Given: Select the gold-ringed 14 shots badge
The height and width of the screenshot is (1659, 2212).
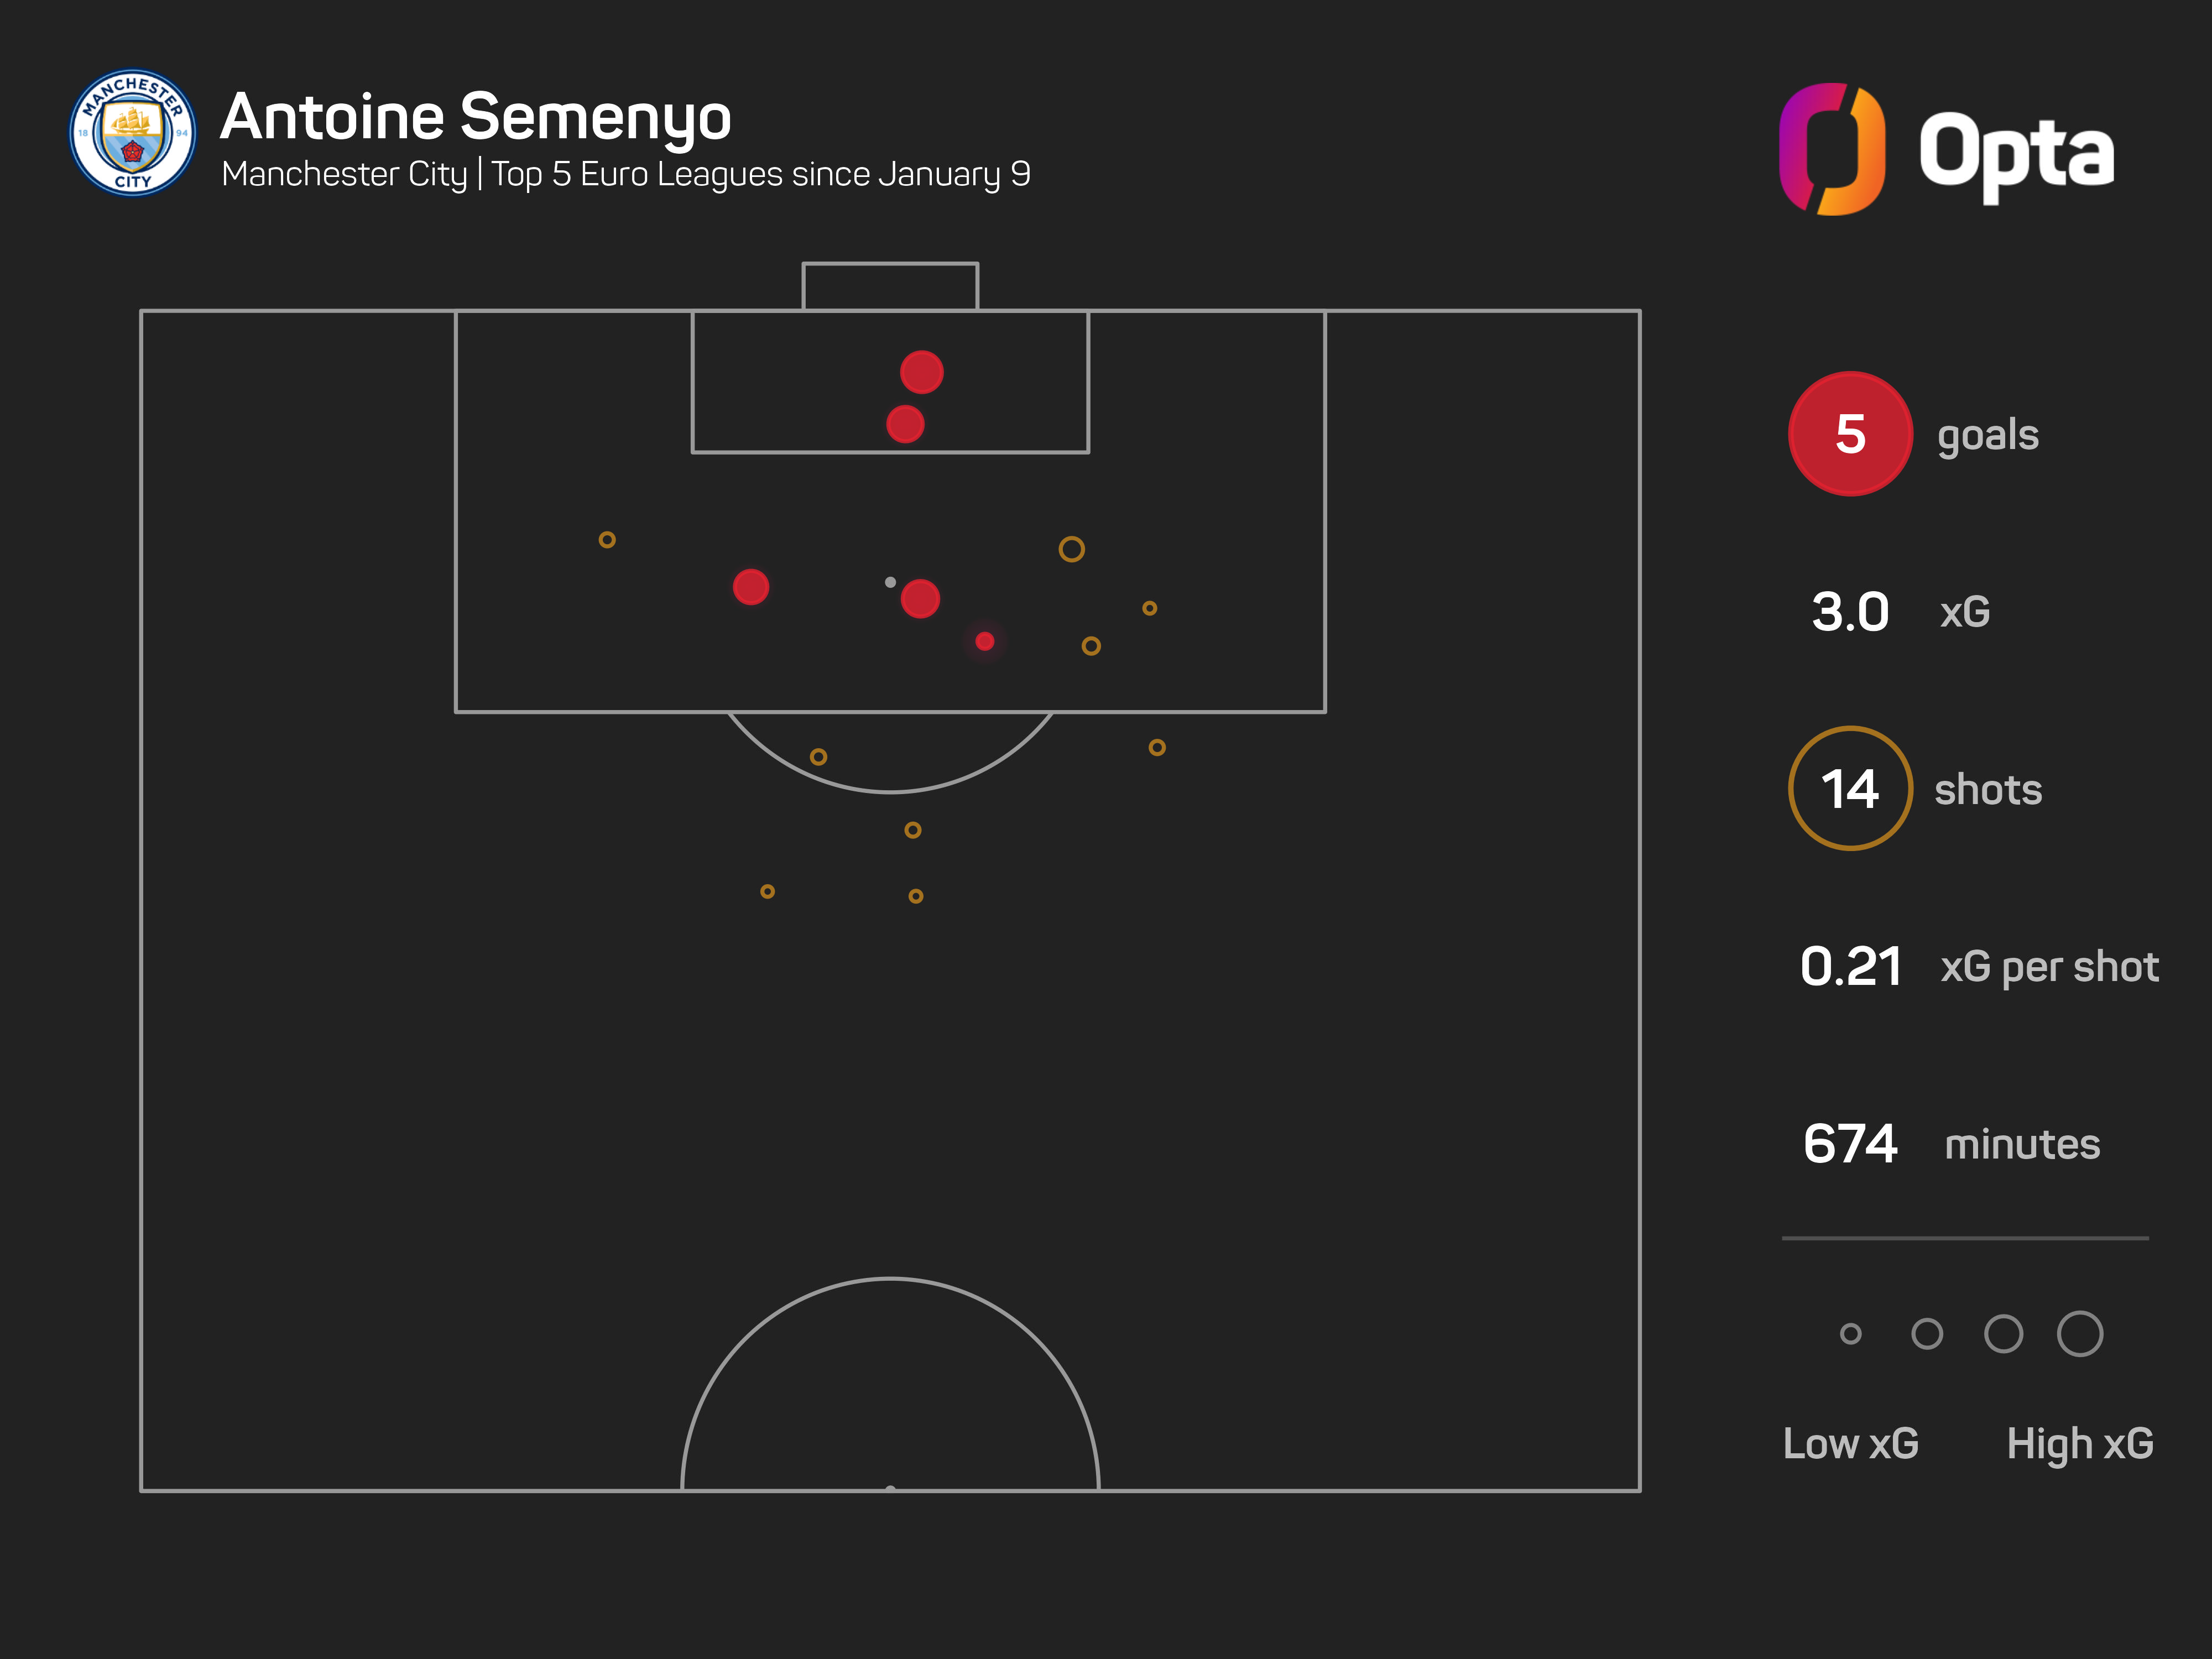Looking at the screenshot, I should [1850, 789].
